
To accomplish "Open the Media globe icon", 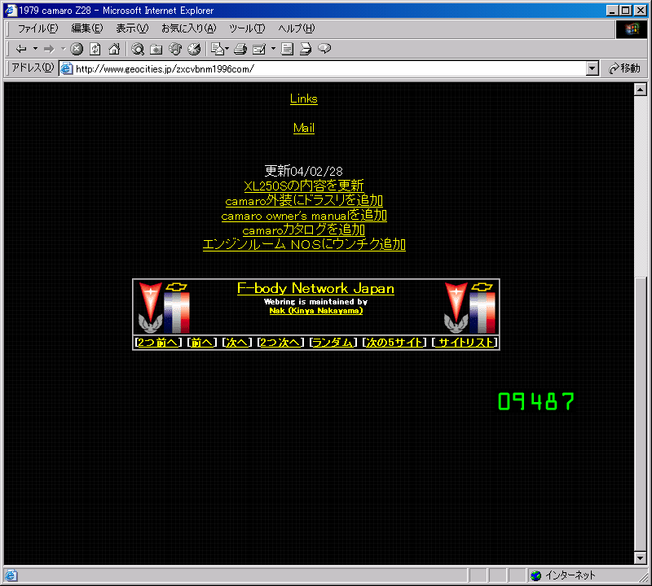I will tap(175, 49).
